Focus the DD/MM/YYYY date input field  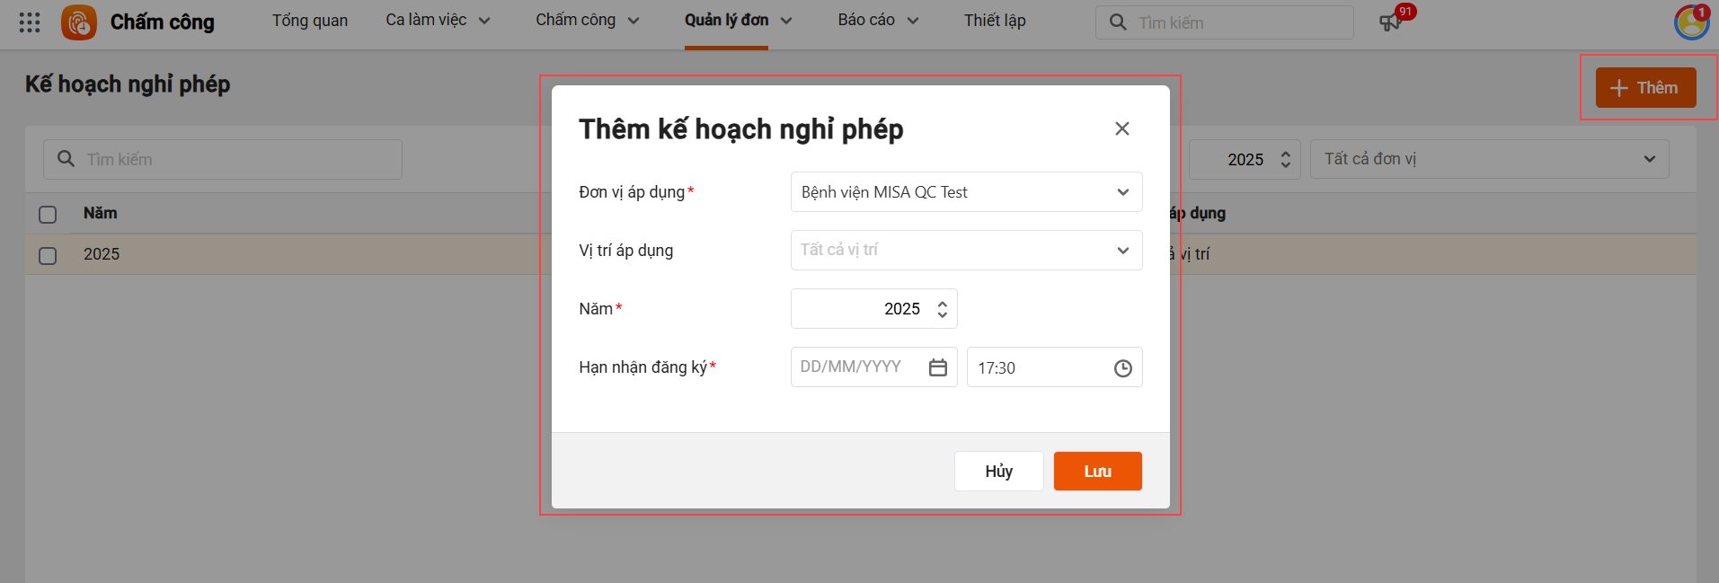854,367
